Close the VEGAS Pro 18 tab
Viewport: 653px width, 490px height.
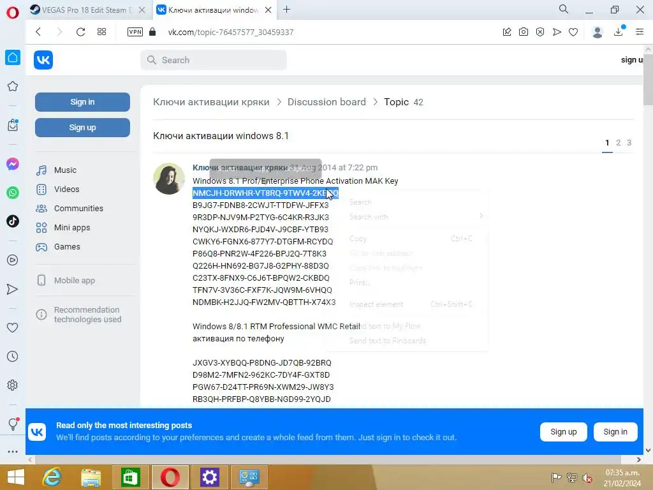[142, 10]
